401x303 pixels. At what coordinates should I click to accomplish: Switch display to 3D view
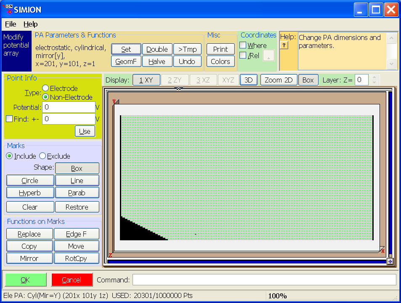248,80
